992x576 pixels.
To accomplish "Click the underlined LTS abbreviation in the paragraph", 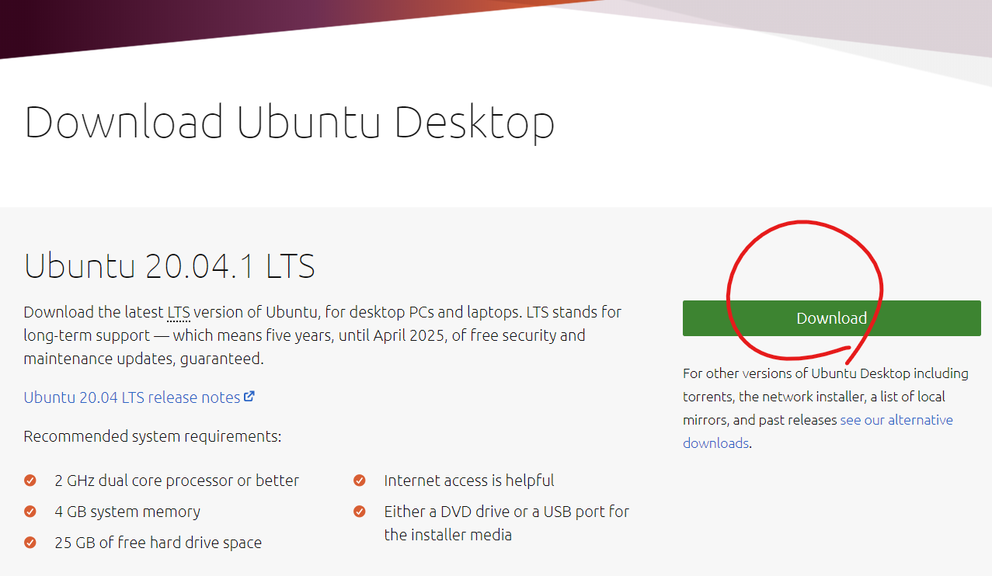I will click(178, 313).
